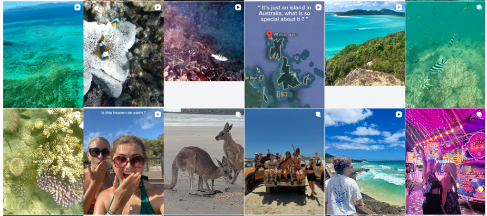Click reel icon on Whitehaven beach lookout post
The image size is (487, 216).
pos(399,7)
